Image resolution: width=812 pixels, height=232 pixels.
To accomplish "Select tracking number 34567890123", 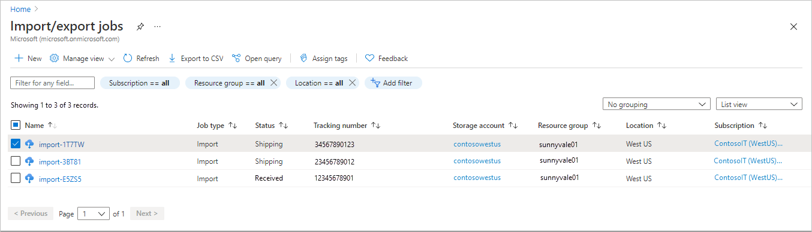I will [x=335, y=144].
